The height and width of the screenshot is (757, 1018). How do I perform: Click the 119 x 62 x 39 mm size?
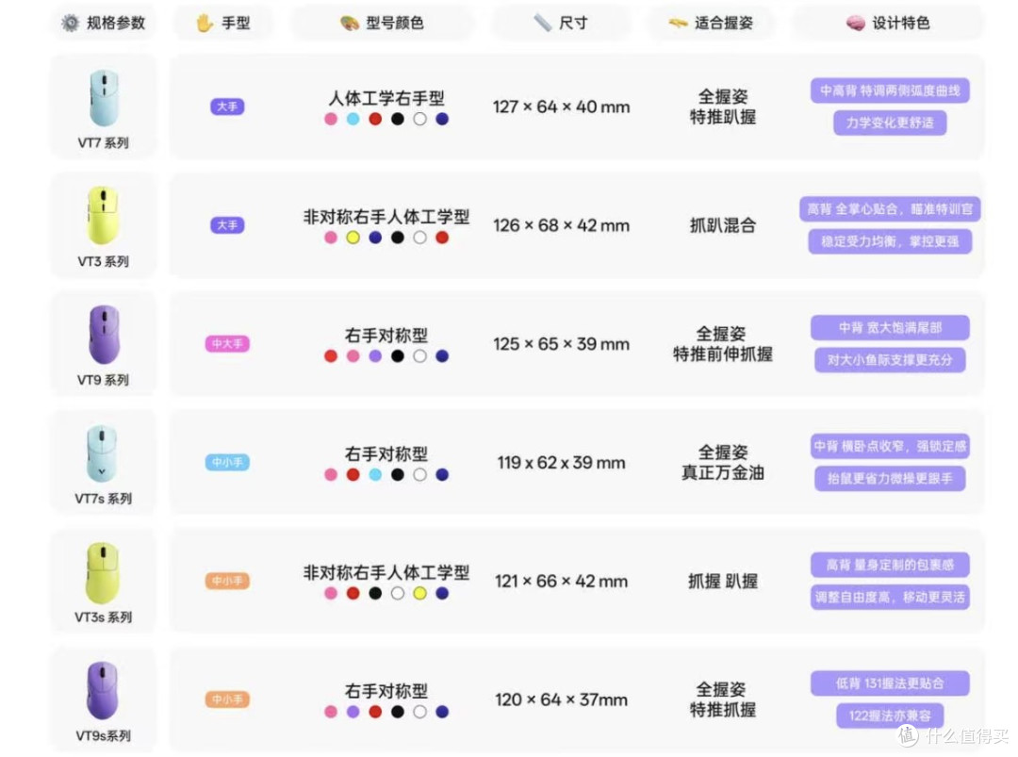click(561, 463)
